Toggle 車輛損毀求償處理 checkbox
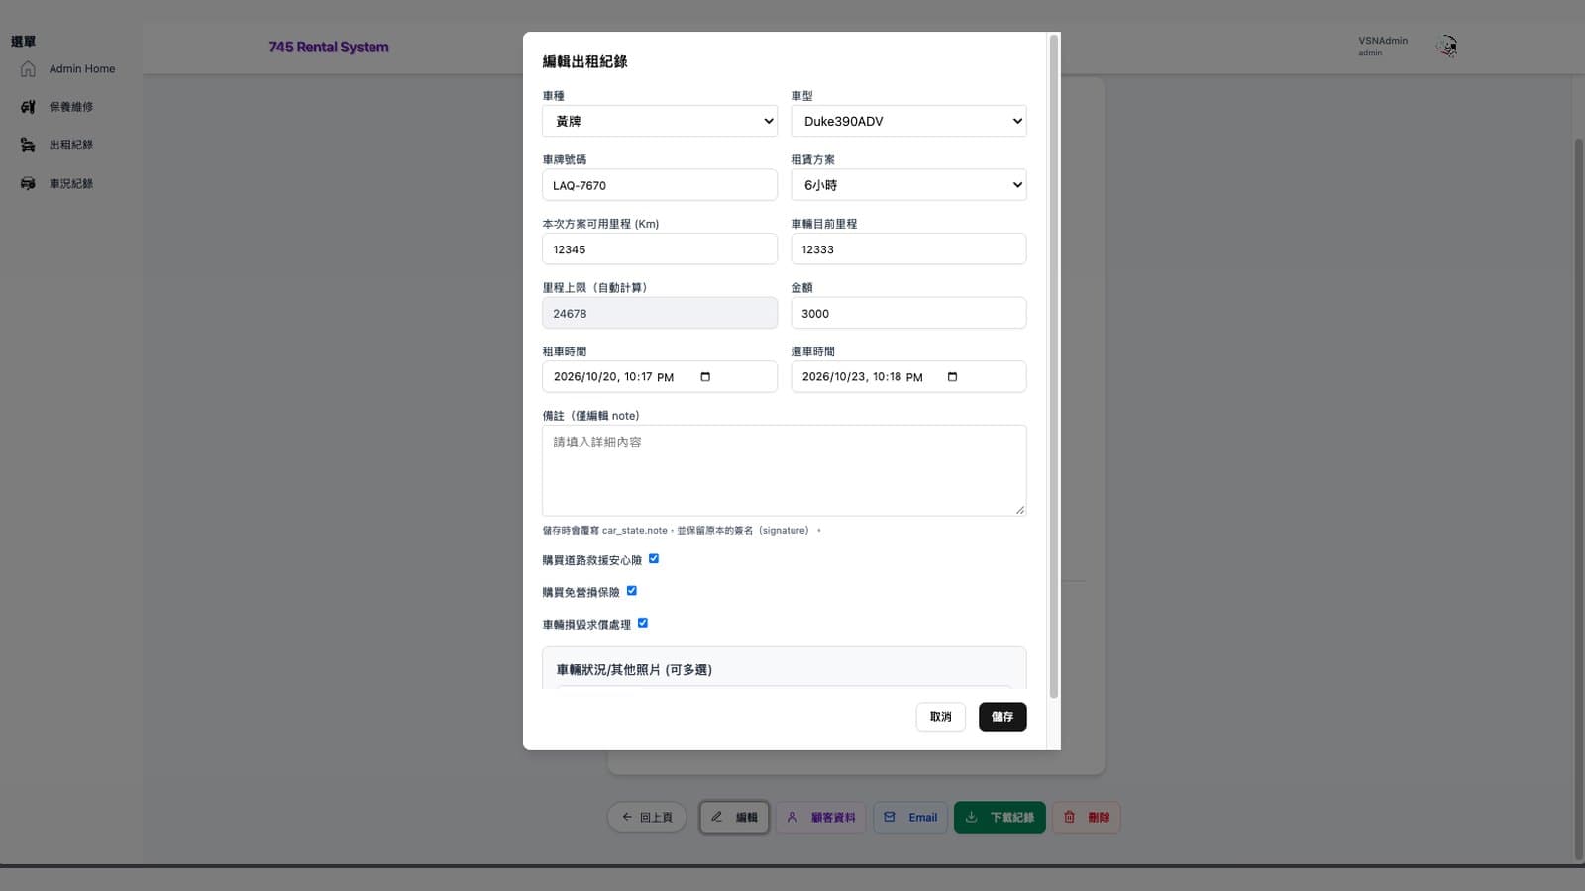 pos(643,623)
